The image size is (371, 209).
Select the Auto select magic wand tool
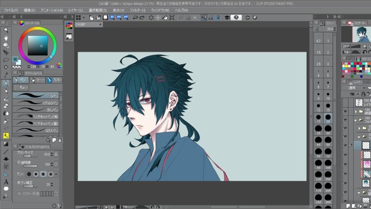[6, 67]
